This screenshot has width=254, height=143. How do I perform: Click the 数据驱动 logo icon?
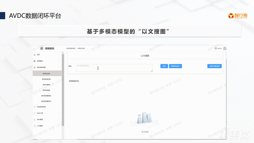42,48
